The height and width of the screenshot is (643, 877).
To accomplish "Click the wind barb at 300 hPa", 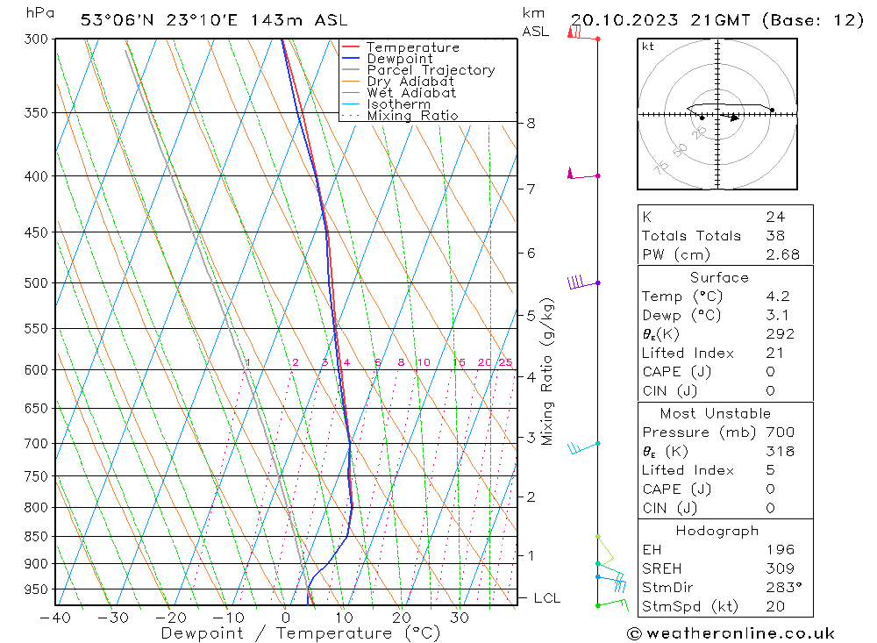I will coord(583,33).
